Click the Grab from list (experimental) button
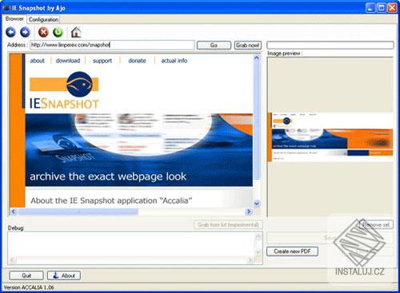The width and height of the screenshot is (400, 293). (228, 225)
